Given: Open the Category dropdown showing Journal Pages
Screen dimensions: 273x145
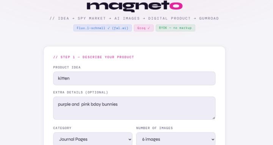Looking at the screenshot, I should [x=93, y=139].
